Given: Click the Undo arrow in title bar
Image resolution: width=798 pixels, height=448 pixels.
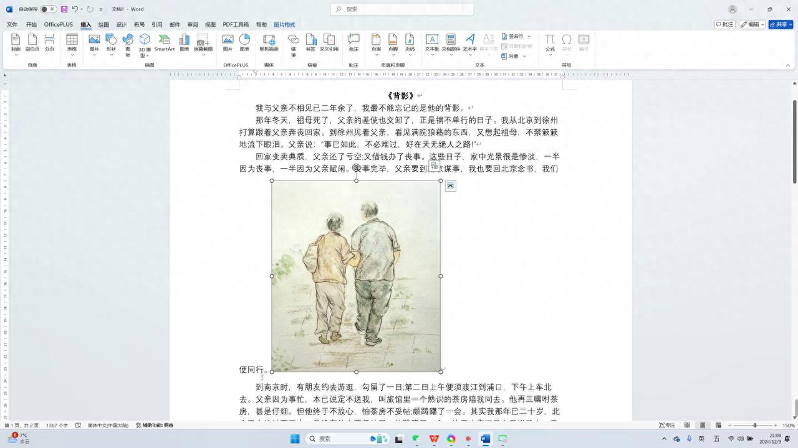Looking at the screenshot, I should (75, 9).
